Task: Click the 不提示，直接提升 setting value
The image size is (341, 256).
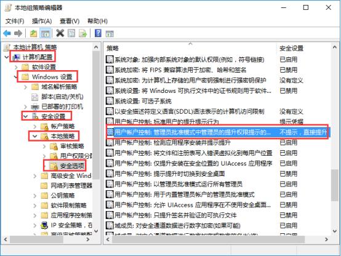Action: click(303, 132)
